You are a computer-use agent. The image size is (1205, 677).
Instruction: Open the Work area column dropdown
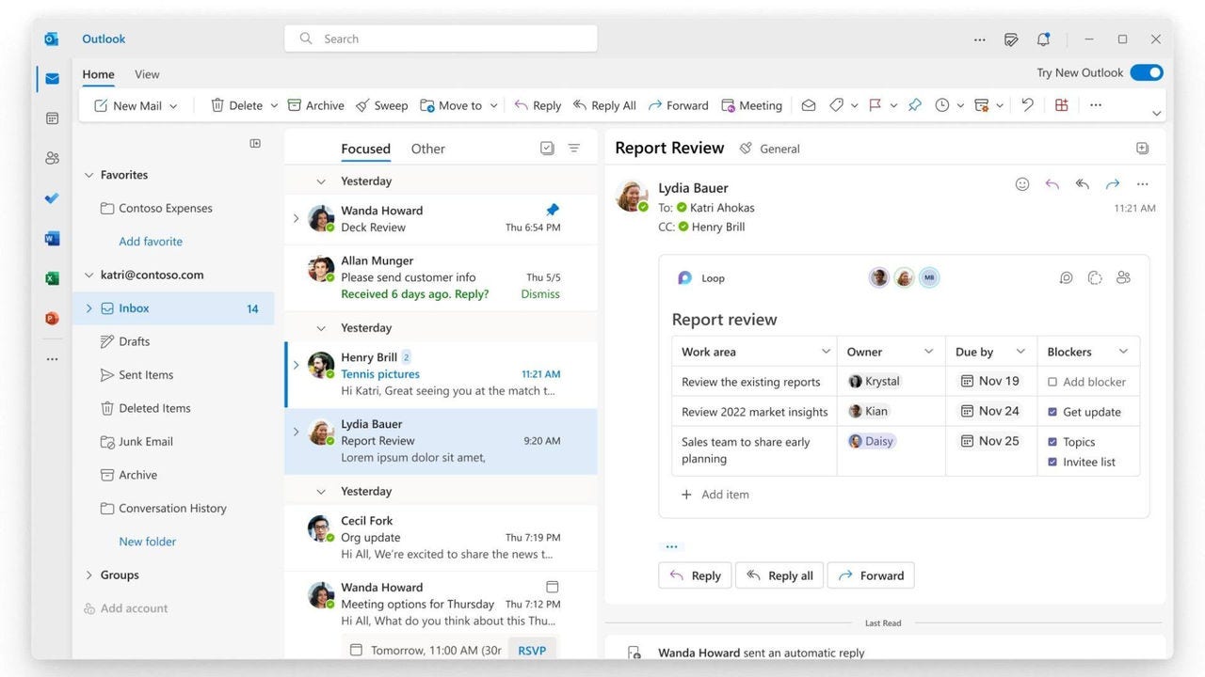(826, 352)
